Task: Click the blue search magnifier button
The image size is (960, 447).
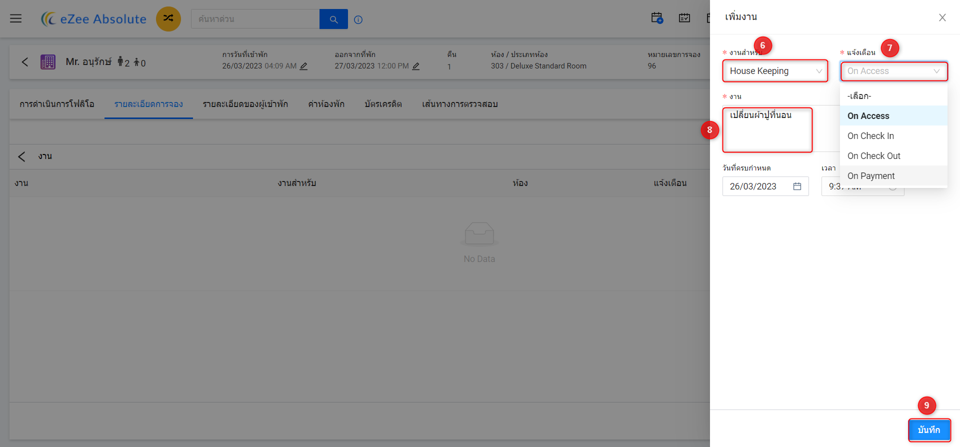Action: [333, 19]
